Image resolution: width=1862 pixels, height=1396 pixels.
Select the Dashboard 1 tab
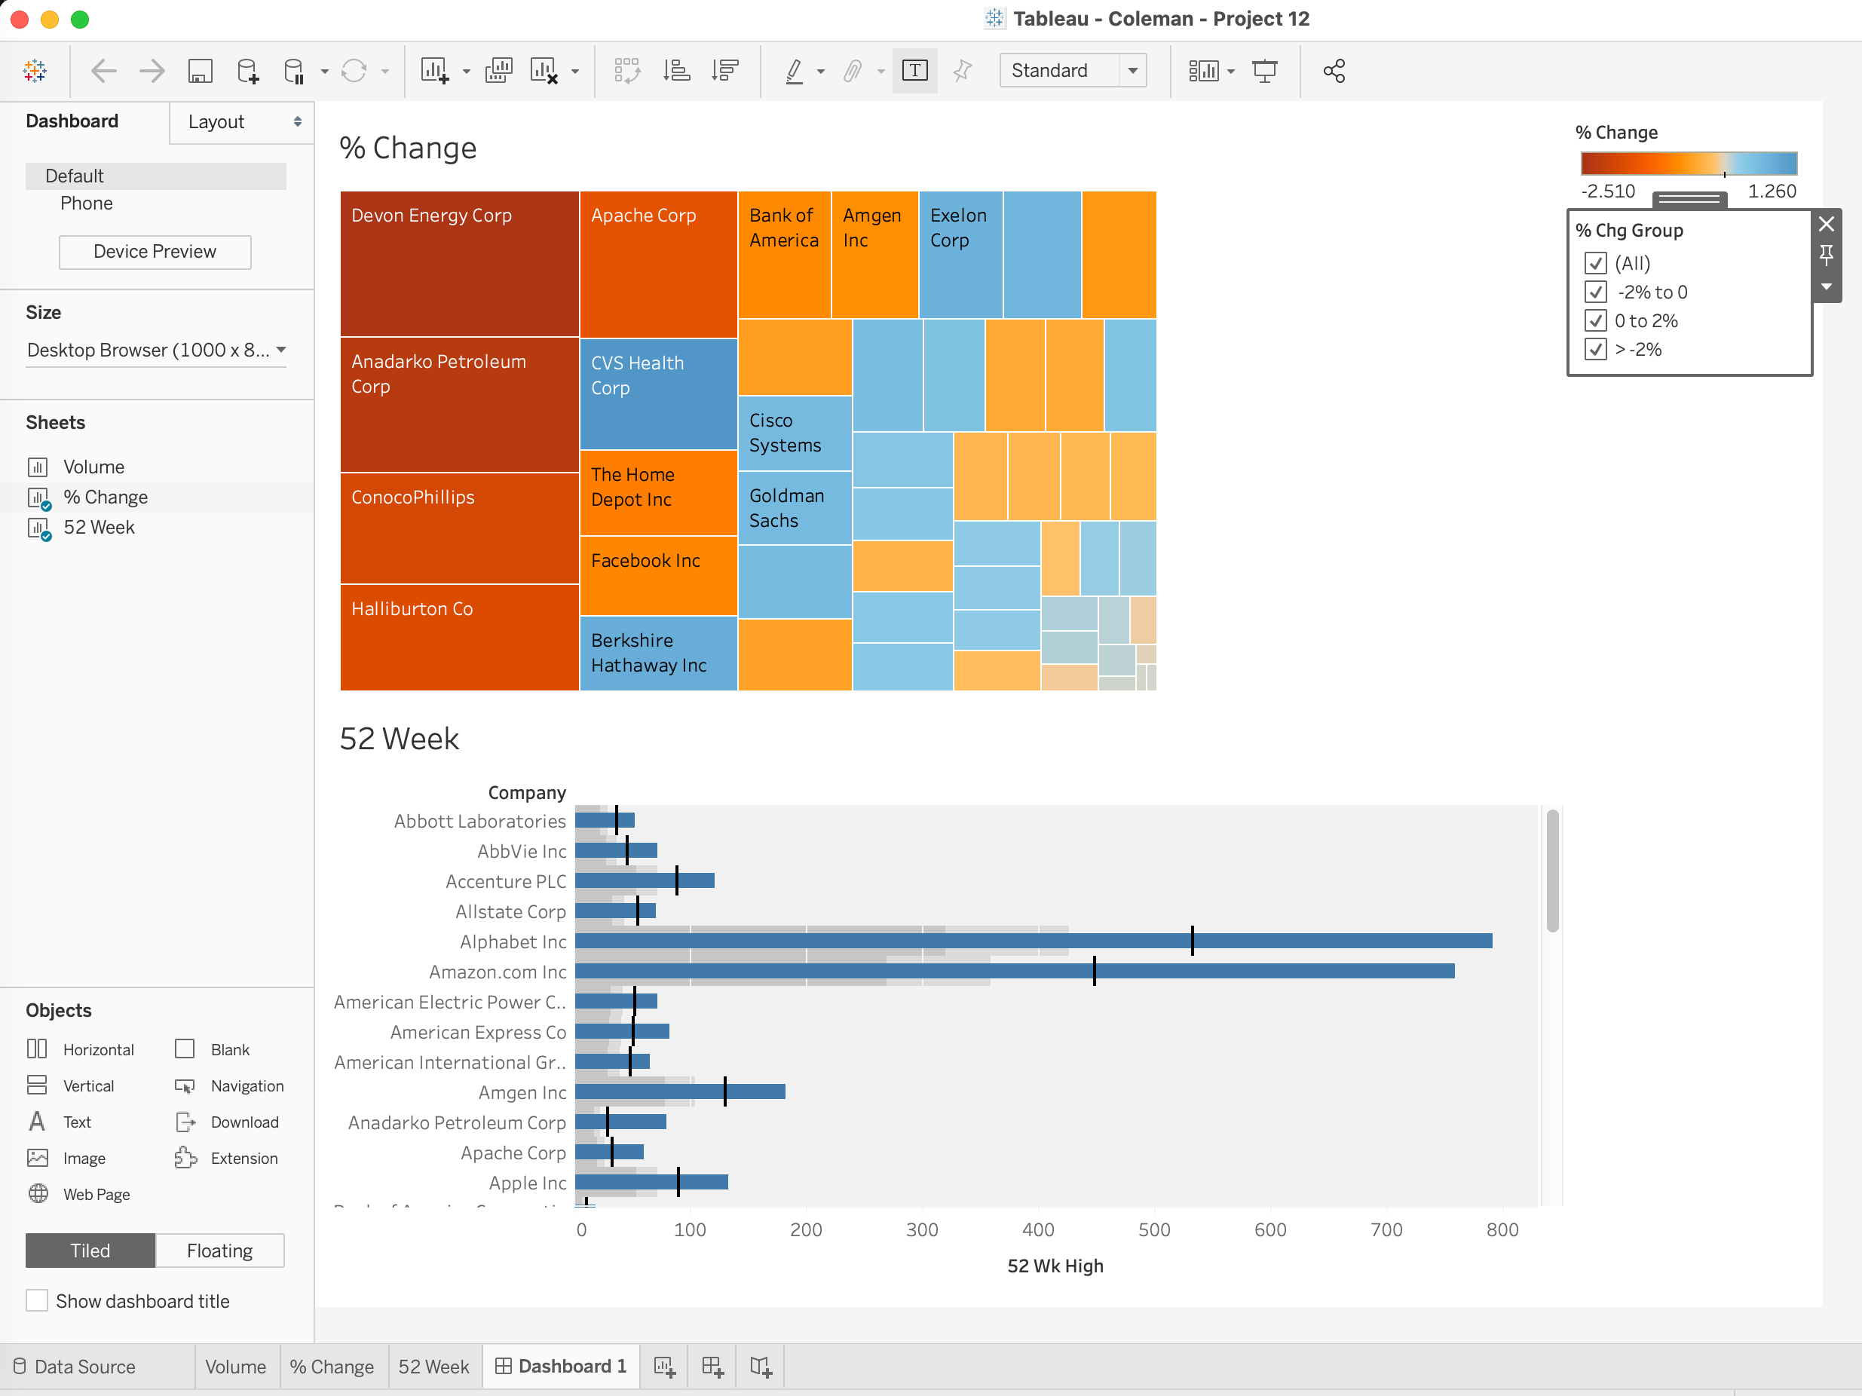click(x=561, y=1367)
